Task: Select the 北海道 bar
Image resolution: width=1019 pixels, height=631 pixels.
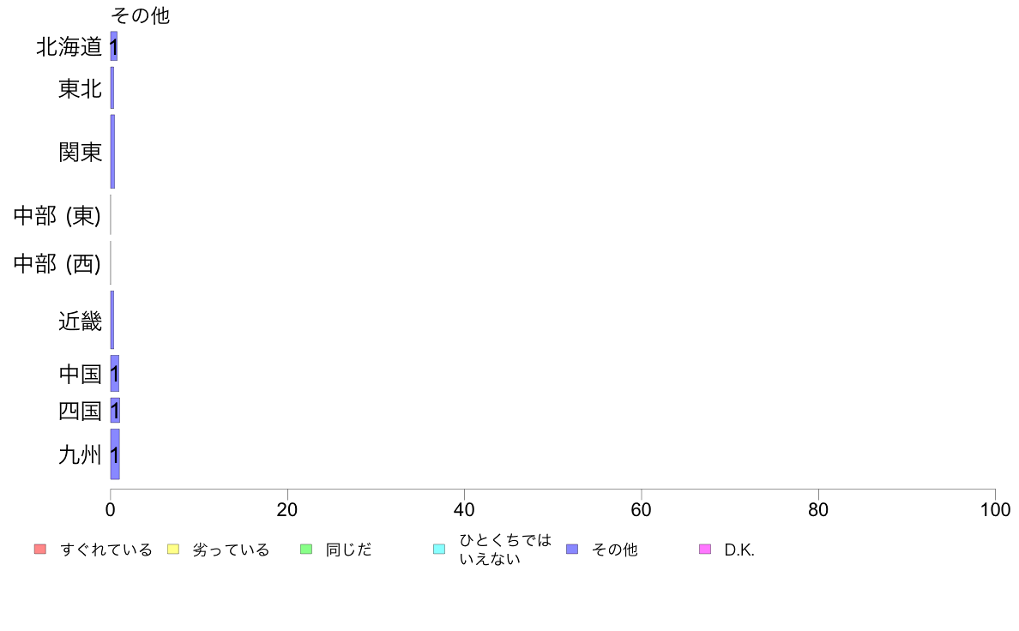Action: click(114, 46)
